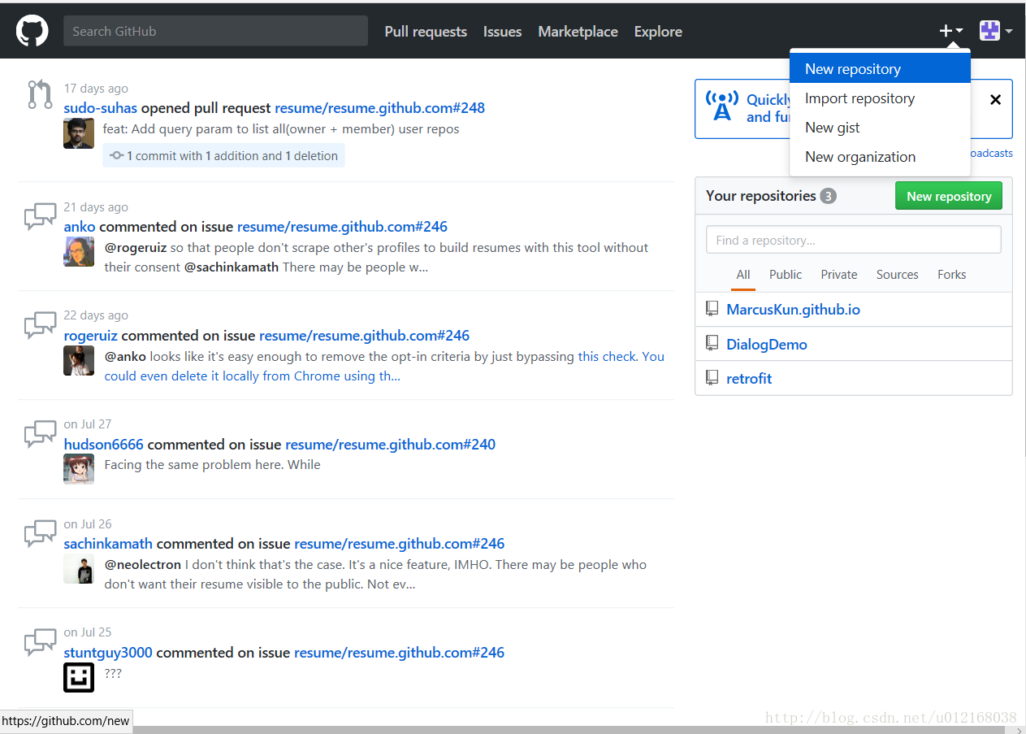Click the comment icon beside hudson6666's event
Screen dimensions: 1026x734
[40, 434]
